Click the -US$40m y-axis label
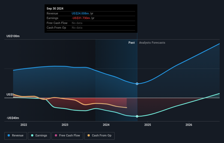Image resolution: width=224 pixels, height=143 pixels. pyautogui.click(x=13, y=118)
